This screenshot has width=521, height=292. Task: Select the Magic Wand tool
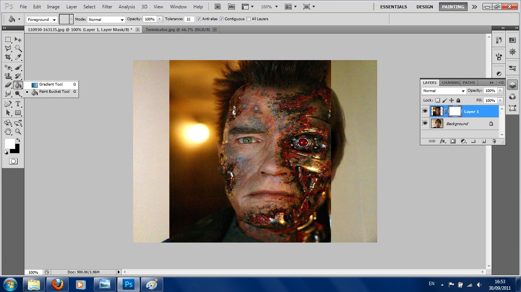tap(18, 48)
